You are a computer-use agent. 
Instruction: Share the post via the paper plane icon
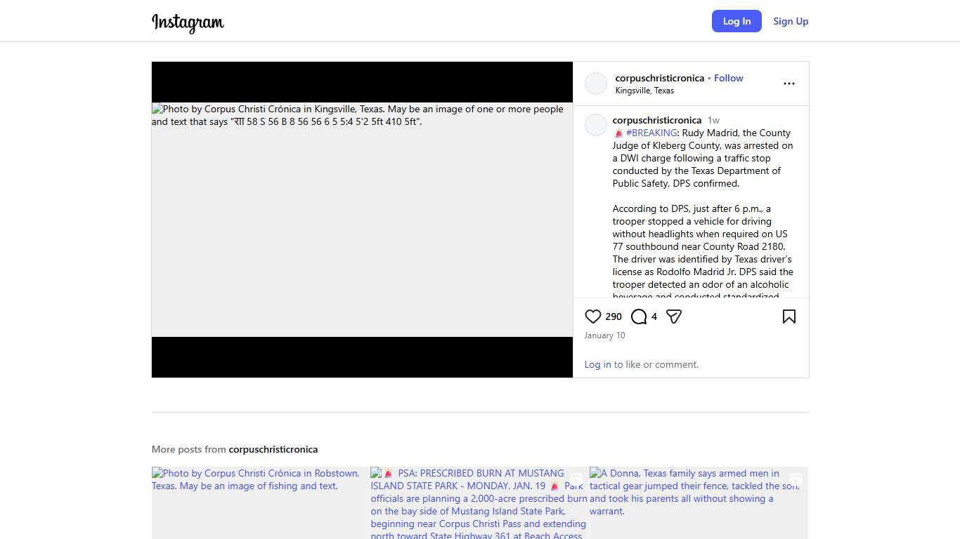(673, 317)
